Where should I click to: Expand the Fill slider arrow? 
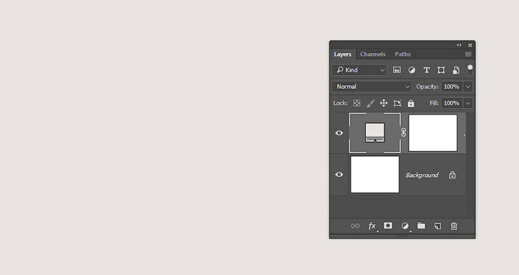coord(468,103)
